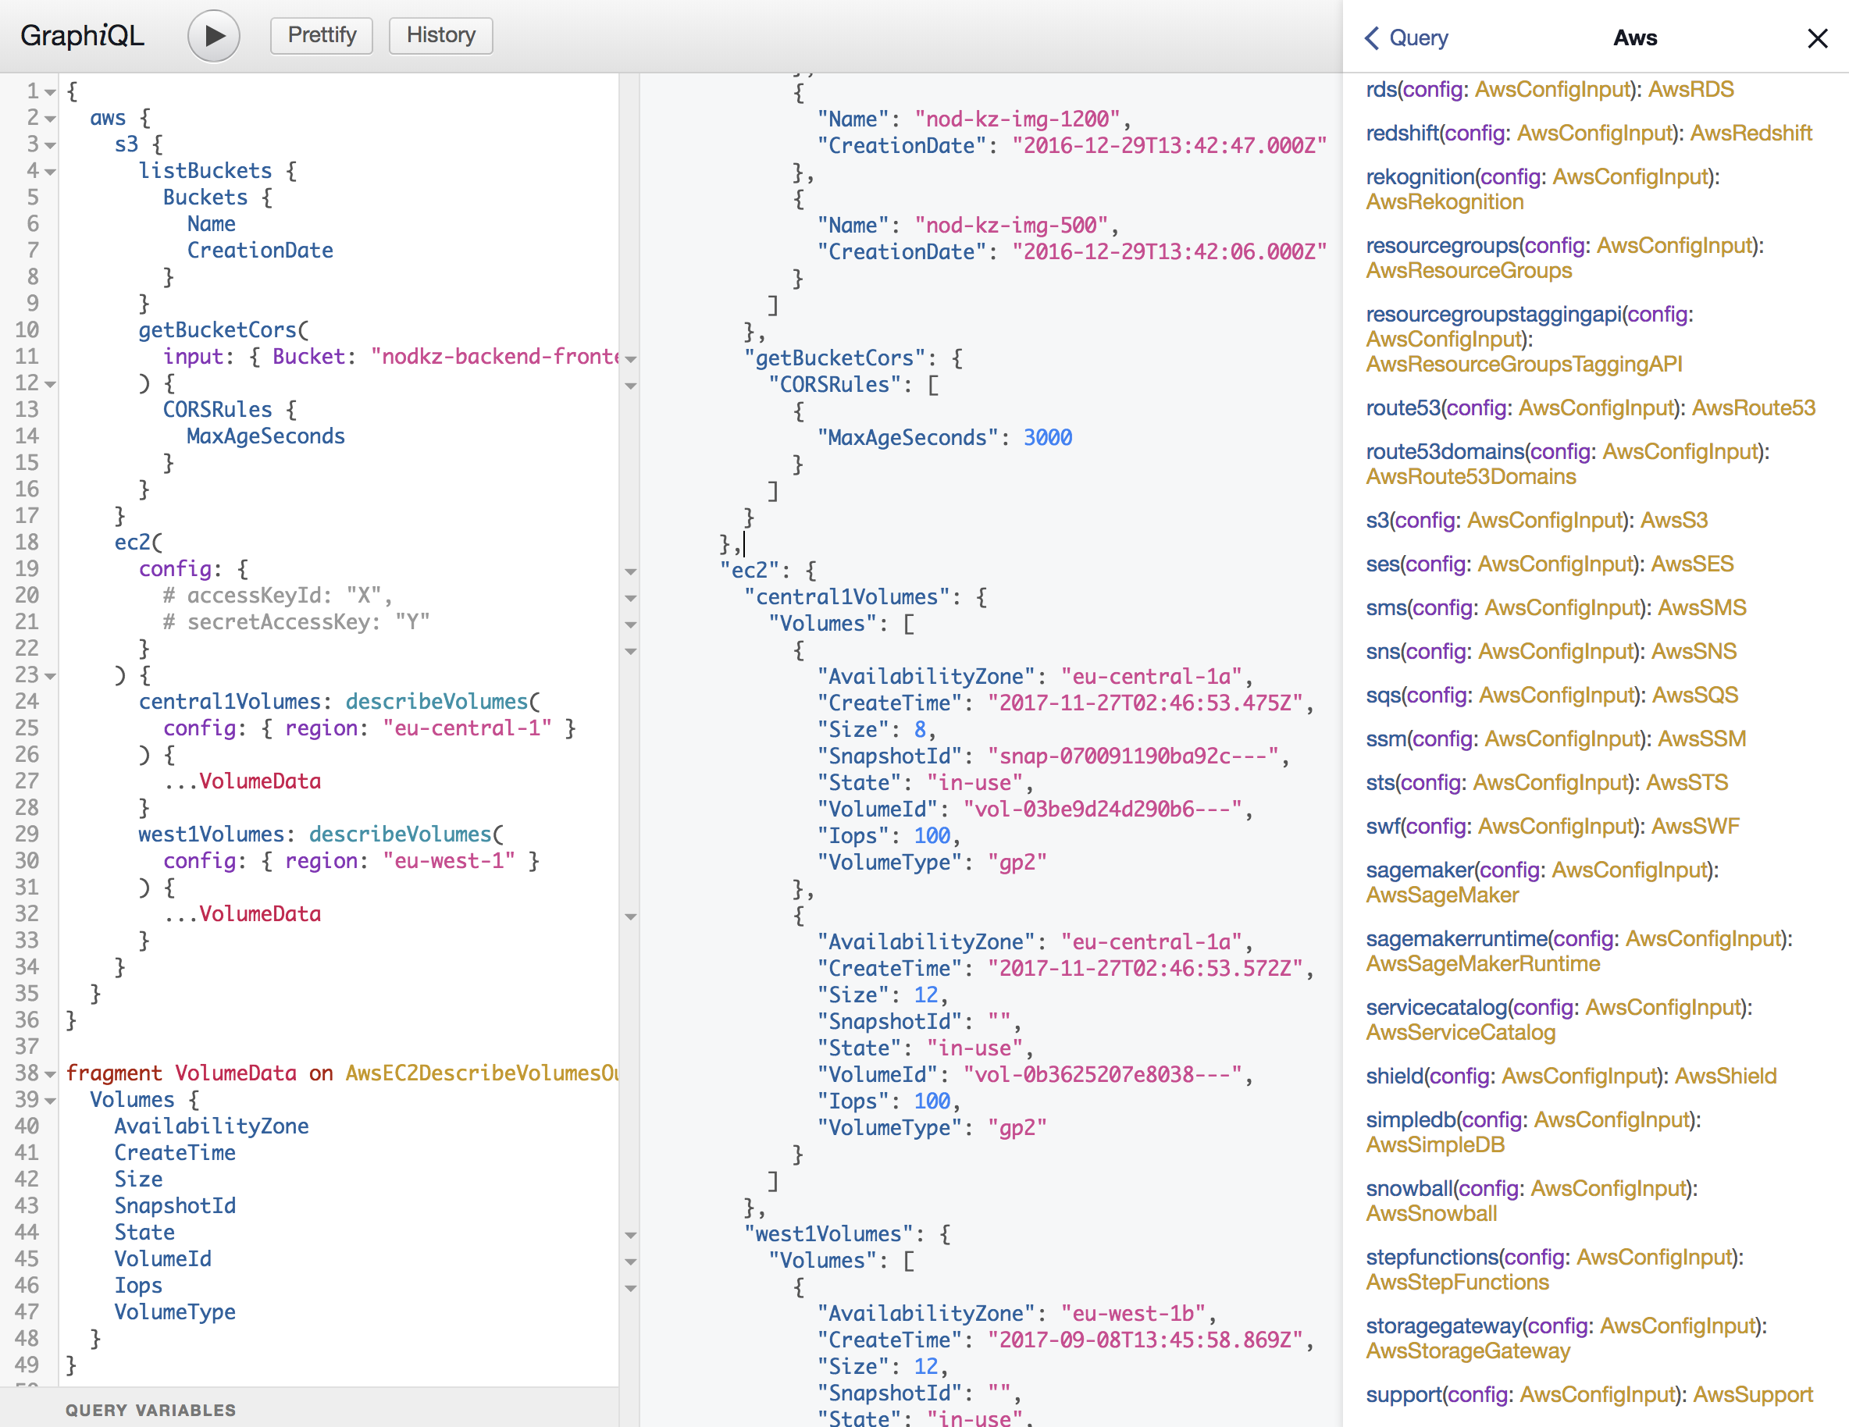Click the GraphiQL title logo

[82, 36]
